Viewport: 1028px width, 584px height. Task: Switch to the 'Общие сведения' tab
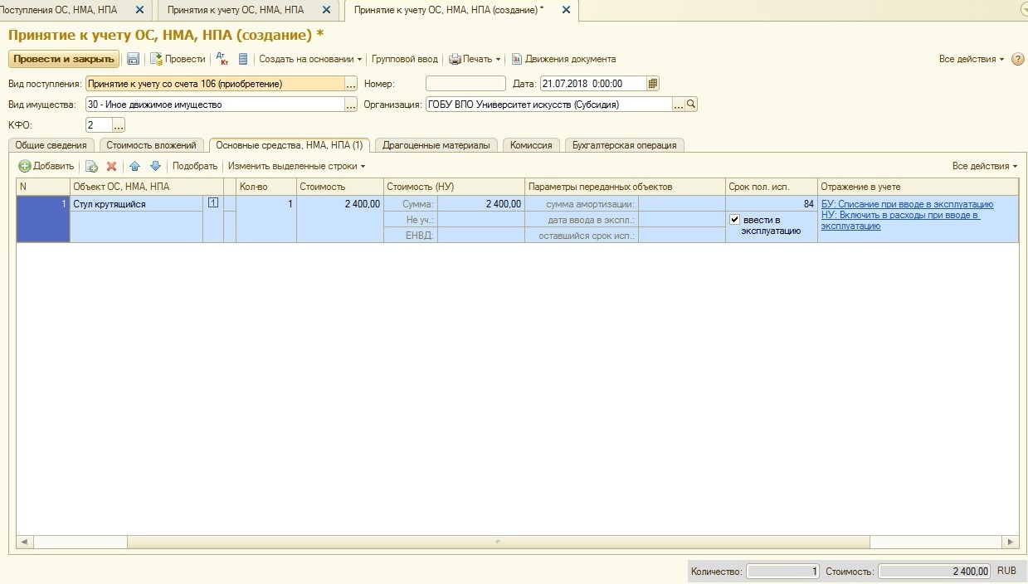(51, 145)
